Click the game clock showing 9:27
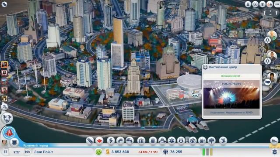 pos(17,152)
